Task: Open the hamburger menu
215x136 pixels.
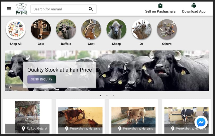Action: point(9,9)
